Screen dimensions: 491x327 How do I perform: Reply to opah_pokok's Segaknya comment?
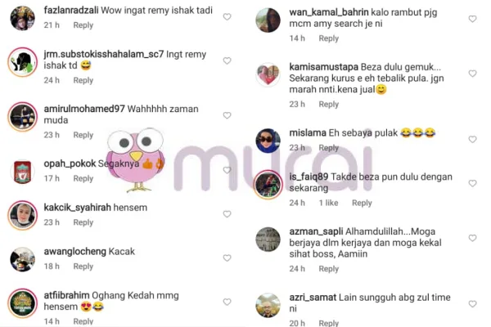pyautogui.click(x=83, y=178)
